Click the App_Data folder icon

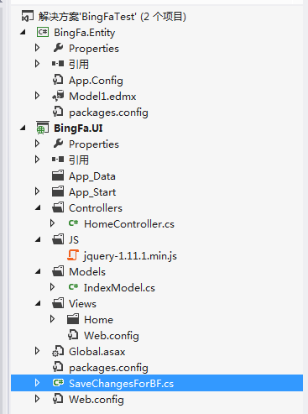click(x=58, y=176)
